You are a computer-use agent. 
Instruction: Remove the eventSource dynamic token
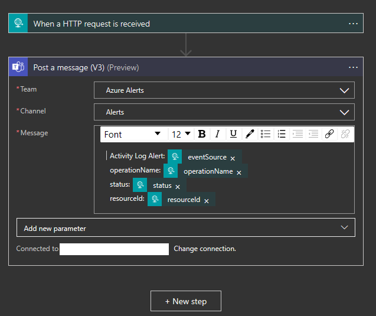tap(233, 158)
